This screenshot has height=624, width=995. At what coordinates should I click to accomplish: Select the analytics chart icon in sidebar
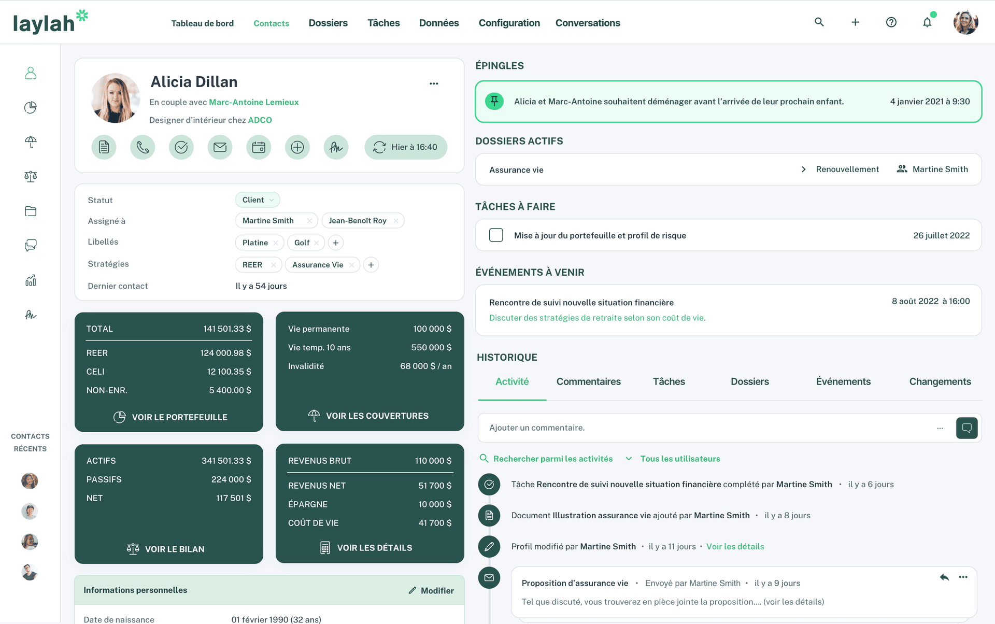point(31,280)
